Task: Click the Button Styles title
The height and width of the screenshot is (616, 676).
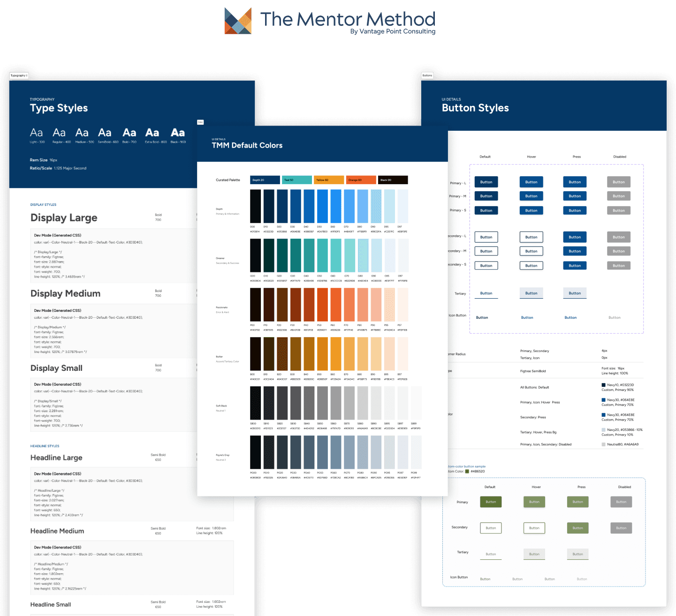Action: 475,108
